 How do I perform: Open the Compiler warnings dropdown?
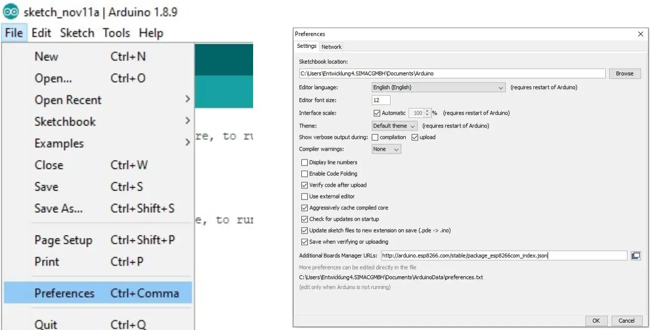click(386, 149)
